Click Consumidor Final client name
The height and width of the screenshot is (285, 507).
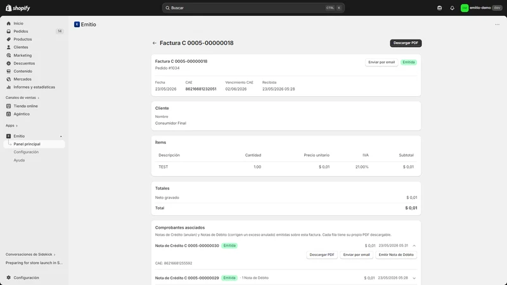click(170, 123)
